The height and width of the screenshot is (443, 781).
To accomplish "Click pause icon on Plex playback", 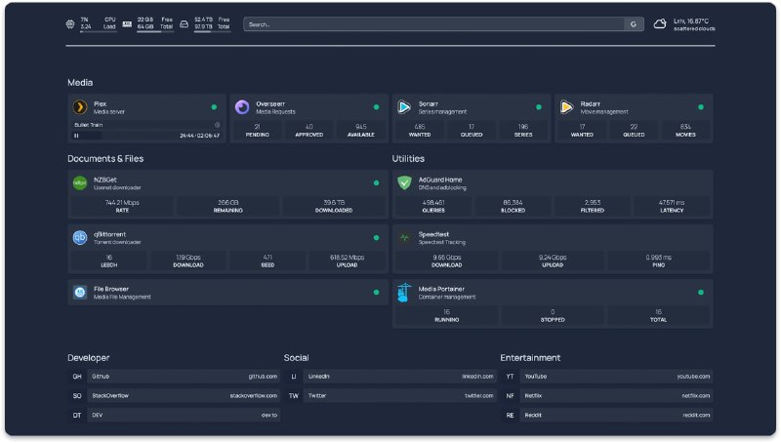I will click(x=76, y=136).
